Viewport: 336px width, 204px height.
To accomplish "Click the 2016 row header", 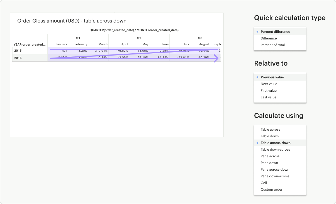I will [x=18, y=58].
